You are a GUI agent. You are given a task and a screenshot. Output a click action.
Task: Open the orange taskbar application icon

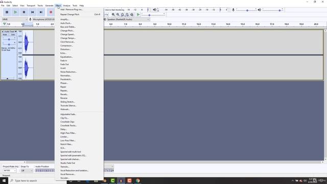[129, 180]
